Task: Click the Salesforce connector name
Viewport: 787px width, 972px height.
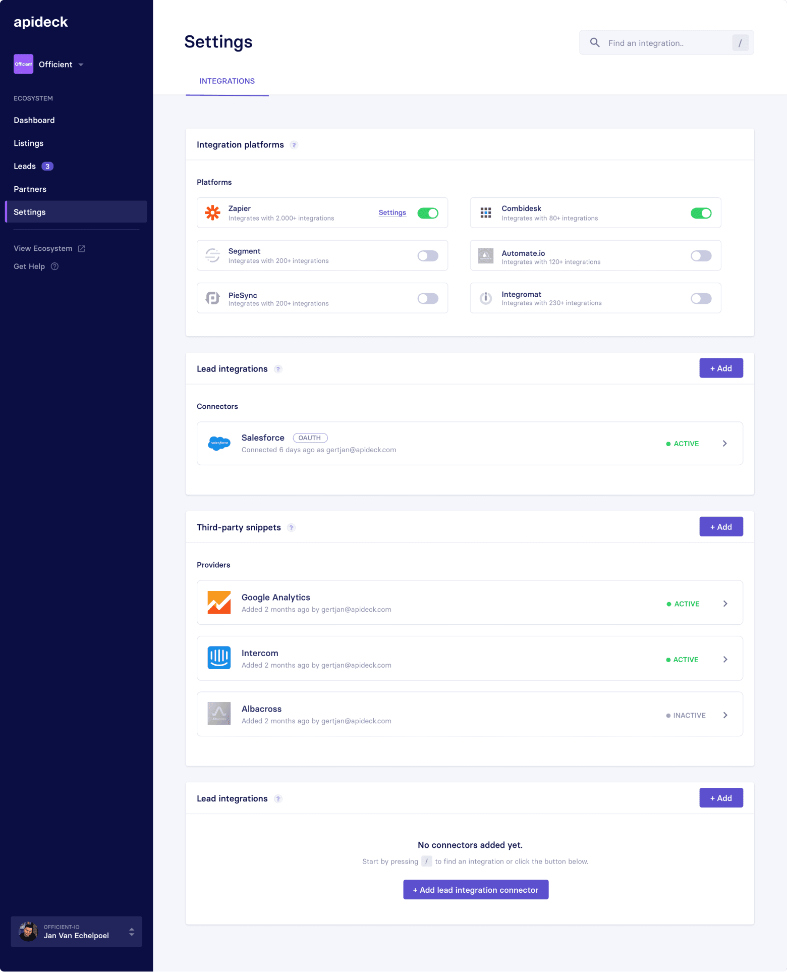Action: point(263,438)
